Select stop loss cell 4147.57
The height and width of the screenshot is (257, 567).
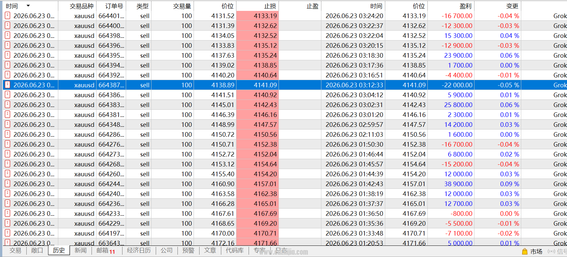[257, 125]
